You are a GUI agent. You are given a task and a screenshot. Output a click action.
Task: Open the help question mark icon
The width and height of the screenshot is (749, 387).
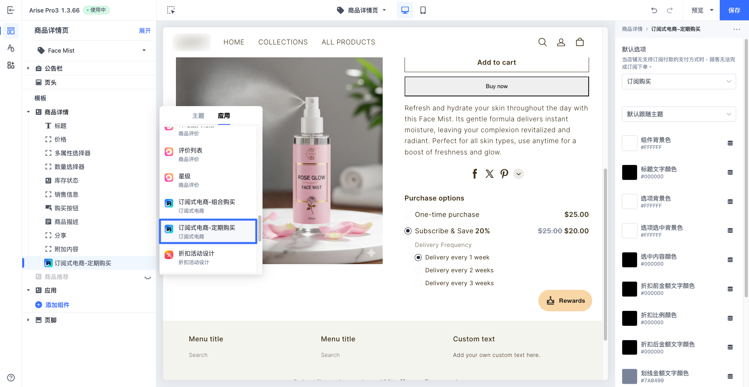11,377
